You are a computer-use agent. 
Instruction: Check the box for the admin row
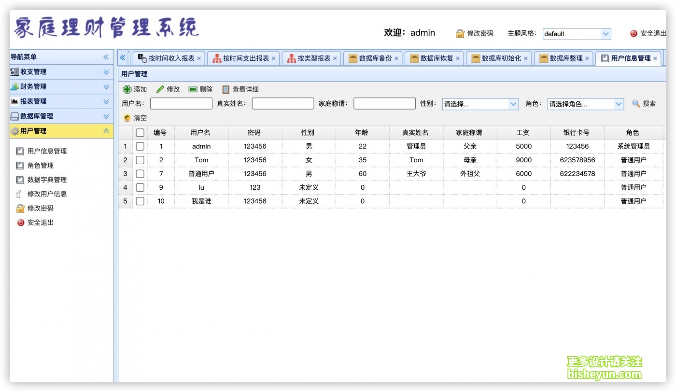tap(140, 146)
